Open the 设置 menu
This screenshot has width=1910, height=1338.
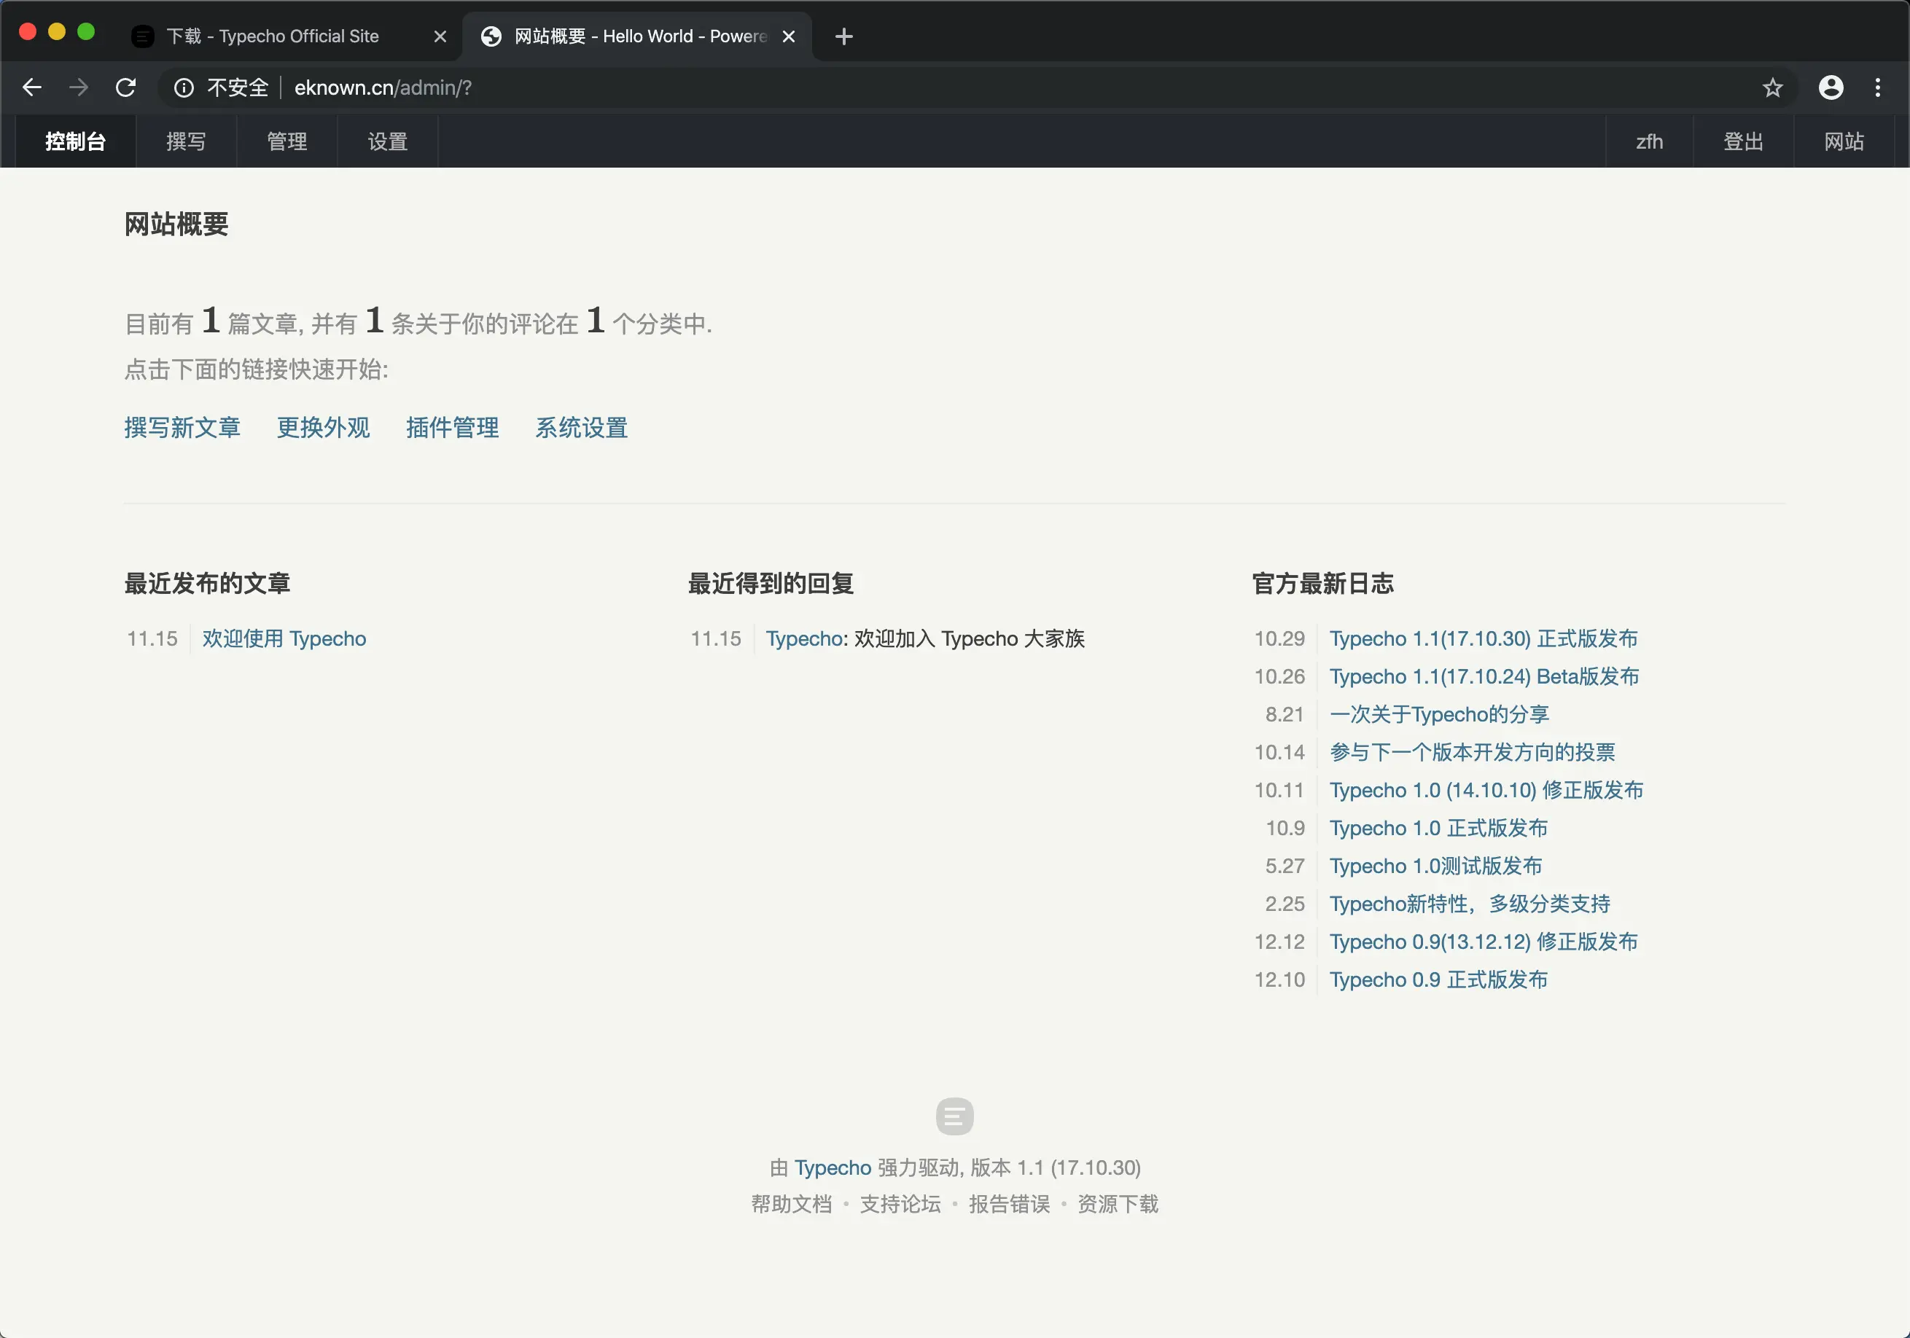coord(388,141)
